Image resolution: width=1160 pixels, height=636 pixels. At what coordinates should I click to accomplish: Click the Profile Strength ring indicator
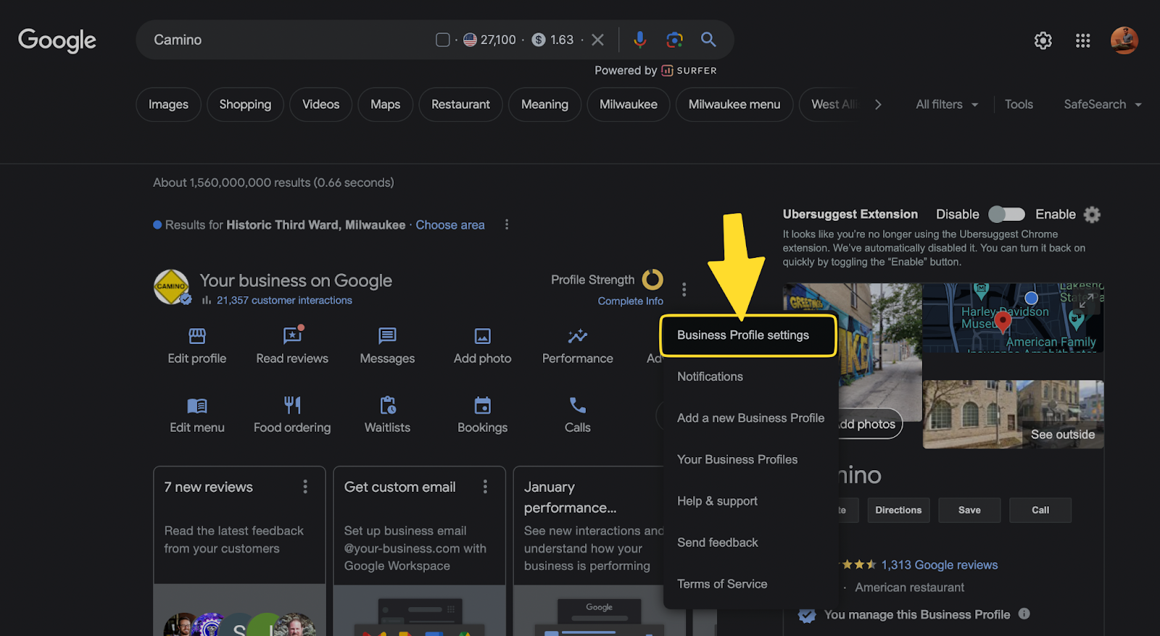point(652,280)
